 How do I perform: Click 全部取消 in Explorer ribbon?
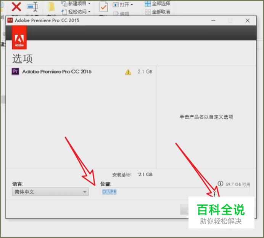pyautogui.click(x=158, y=12)
